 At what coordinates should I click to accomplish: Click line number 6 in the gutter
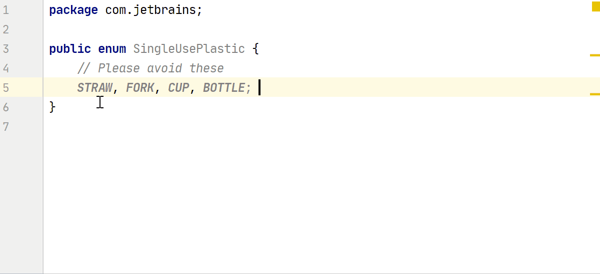[5, 107]
